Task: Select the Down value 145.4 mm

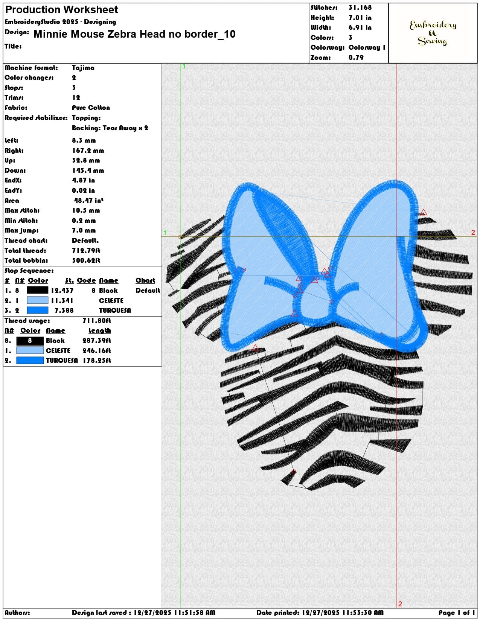Action: click(x=88, y=170)
